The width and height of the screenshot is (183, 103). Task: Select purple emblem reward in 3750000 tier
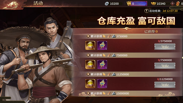pos(102,45)
